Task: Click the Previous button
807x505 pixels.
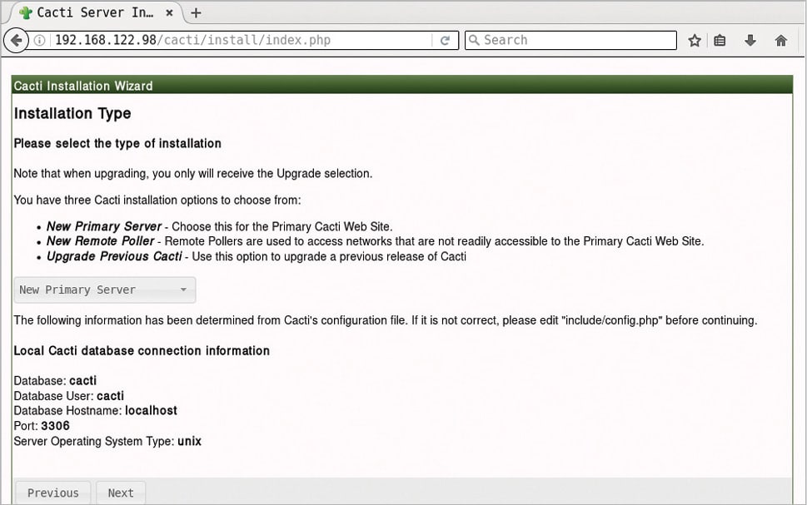Action: tap(53, 493)
